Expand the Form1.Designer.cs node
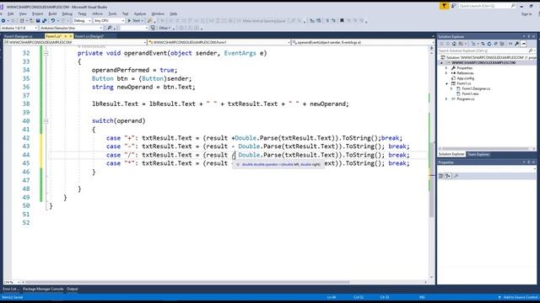The height and width of the screenshot is (303, 540). click(451, 88)
